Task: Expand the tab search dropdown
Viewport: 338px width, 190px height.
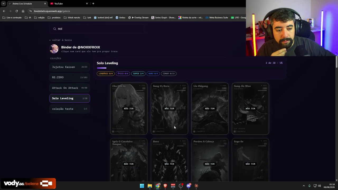Action: coord(3,4)
